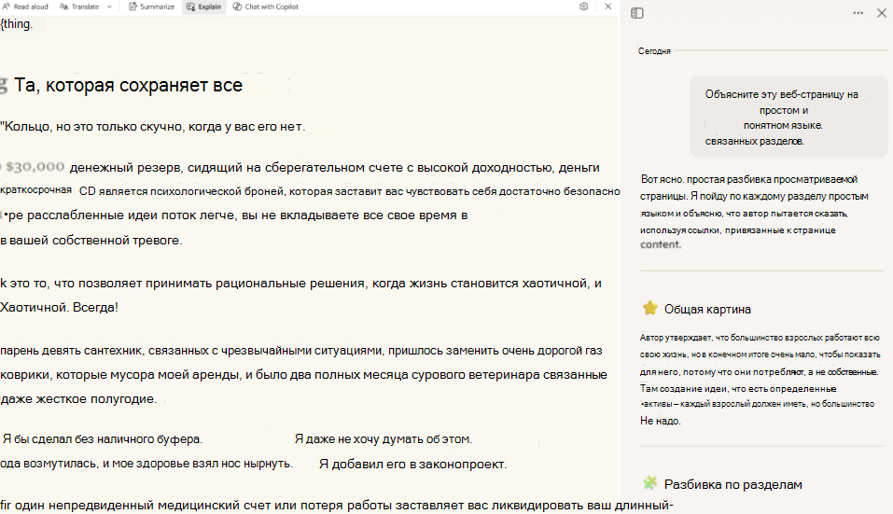Click the "краткосрочная" word in the article
This screenshot has height=514, width=893.
(x=35, y=189)
